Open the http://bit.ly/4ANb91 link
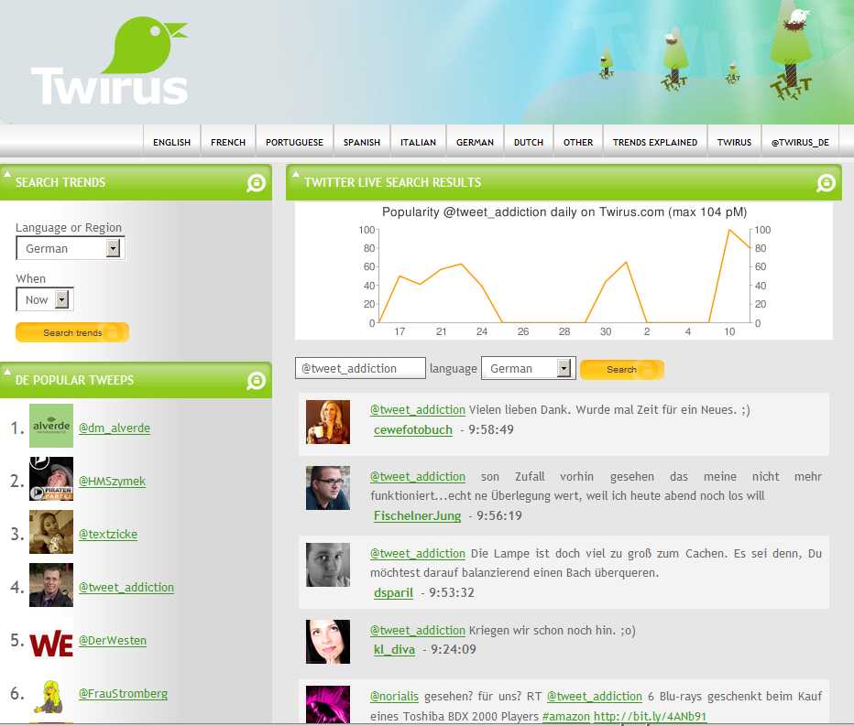The width and height of the screenshot is (854, 726). point(650,716)
